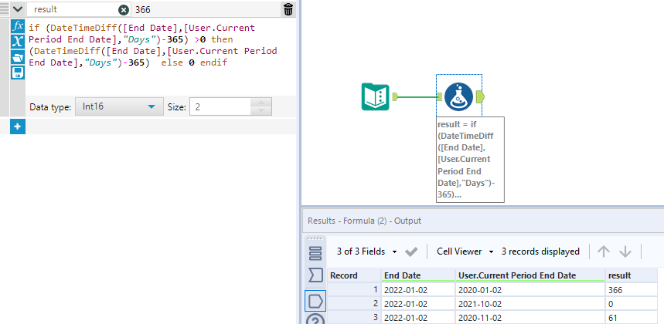The image size is (664, 324).
Task: Select record number 1 row header
Action: coord(354,290)
